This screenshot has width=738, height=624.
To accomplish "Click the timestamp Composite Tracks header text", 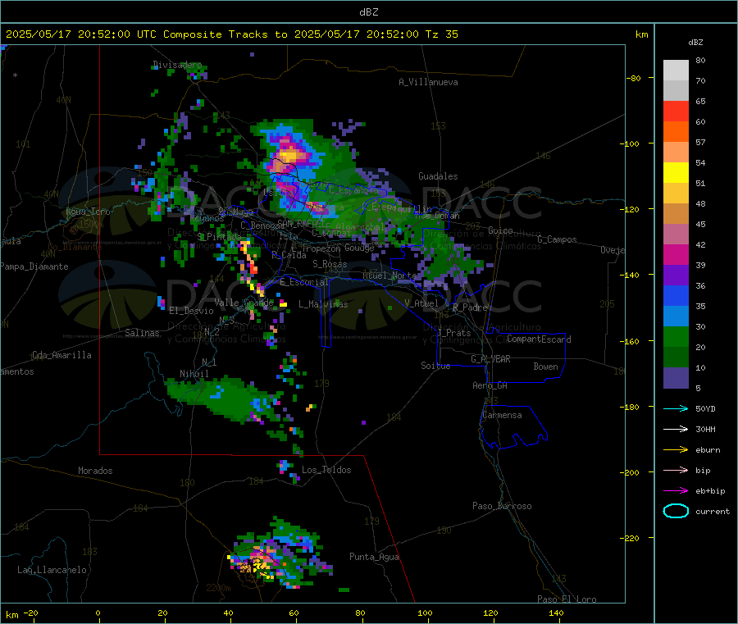I will [x=231, y=34].
